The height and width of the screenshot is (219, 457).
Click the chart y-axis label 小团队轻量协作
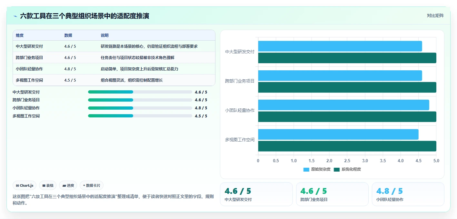point(240,110)
